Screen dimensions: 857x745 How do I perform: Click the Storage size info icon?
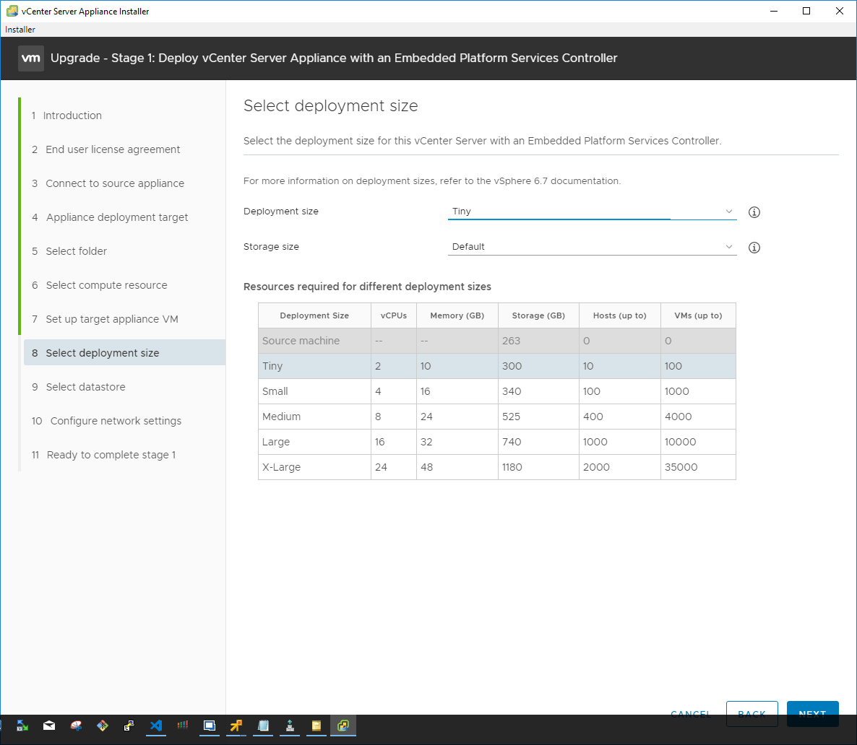(754, 248)
